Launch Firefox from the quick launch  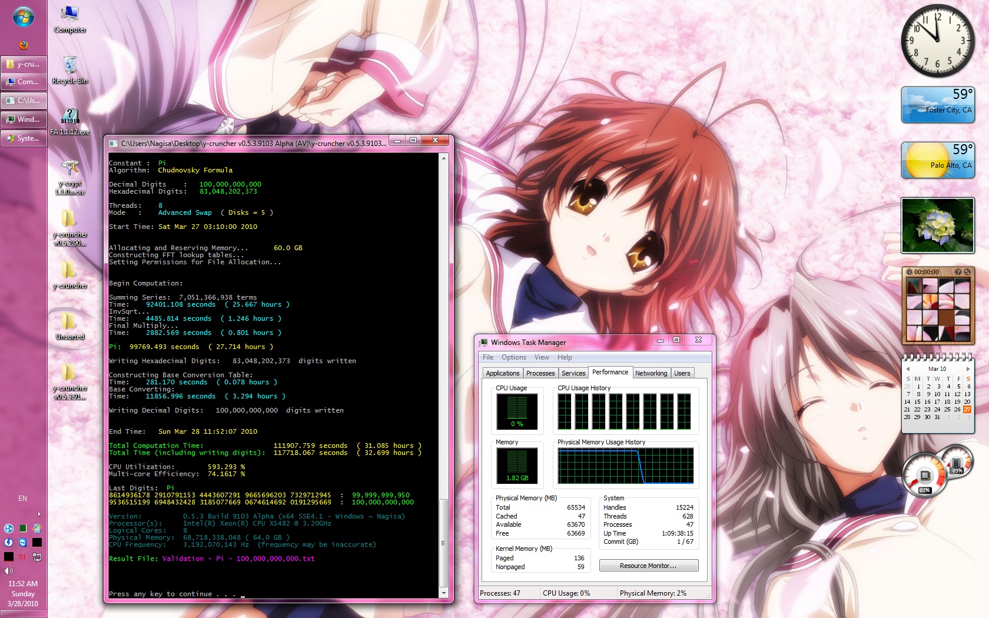click(x=23, y=45)
